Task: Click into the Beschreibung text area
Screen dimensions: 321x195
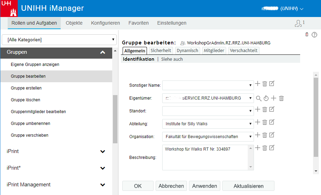Action: (x=205, y=158)
